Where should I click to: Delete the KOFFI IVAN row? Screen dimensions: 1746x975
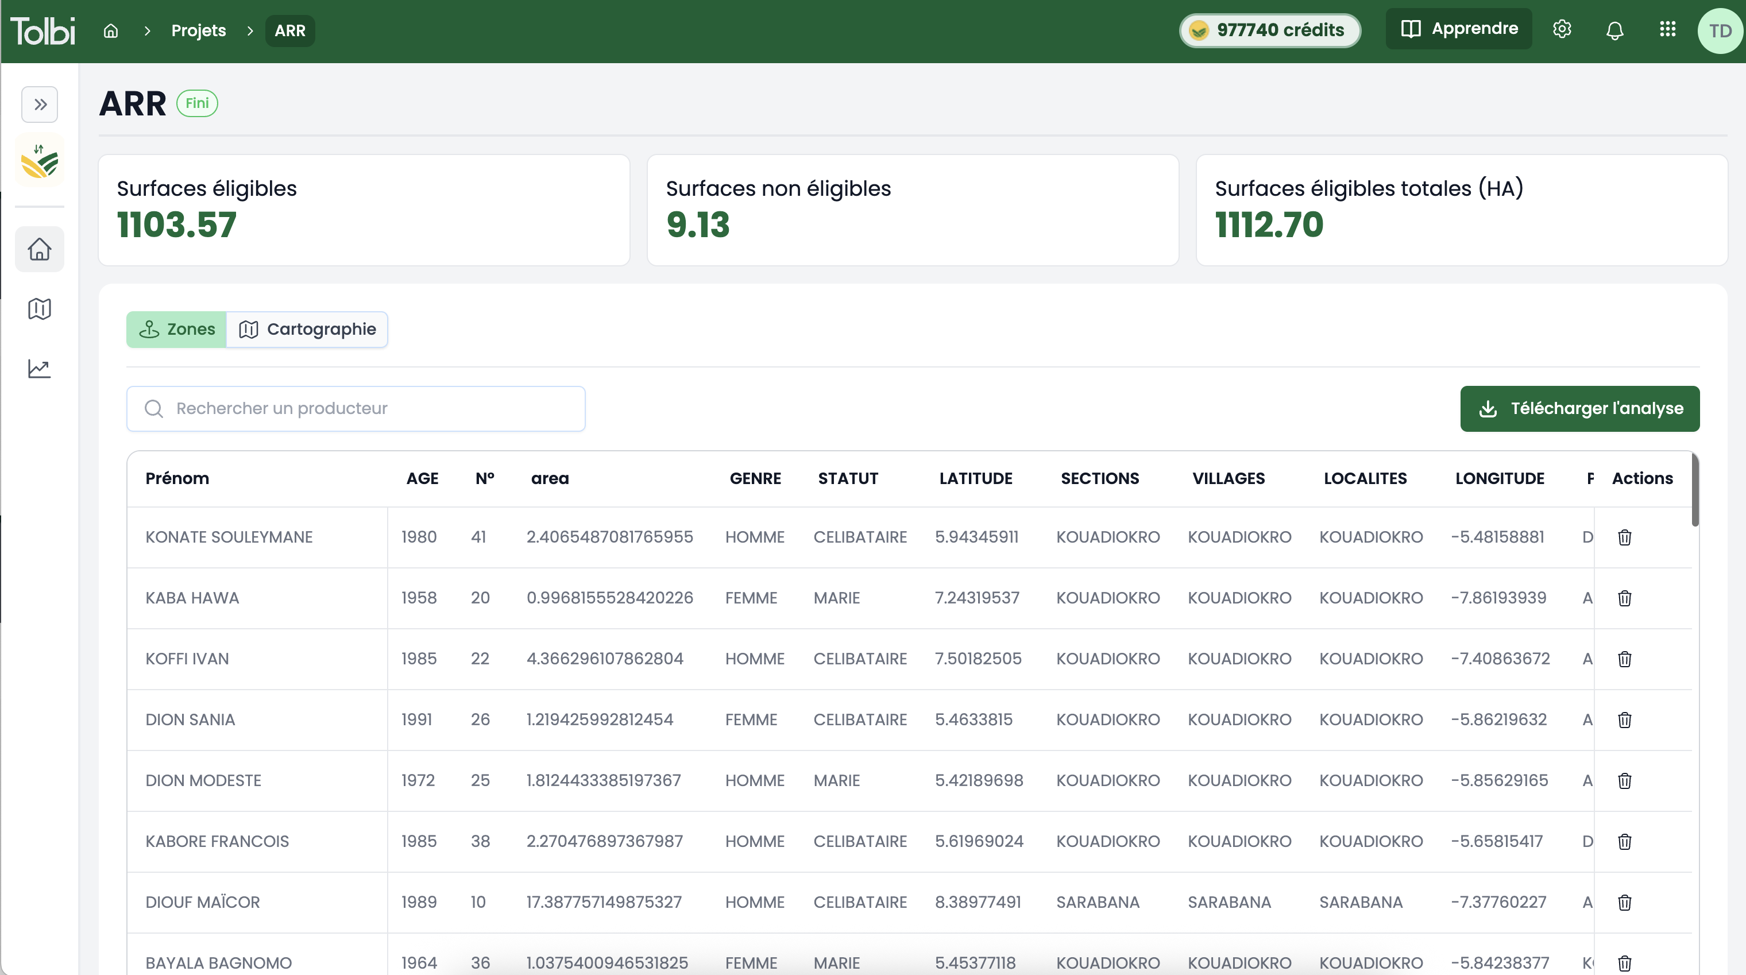[1625, 659]
